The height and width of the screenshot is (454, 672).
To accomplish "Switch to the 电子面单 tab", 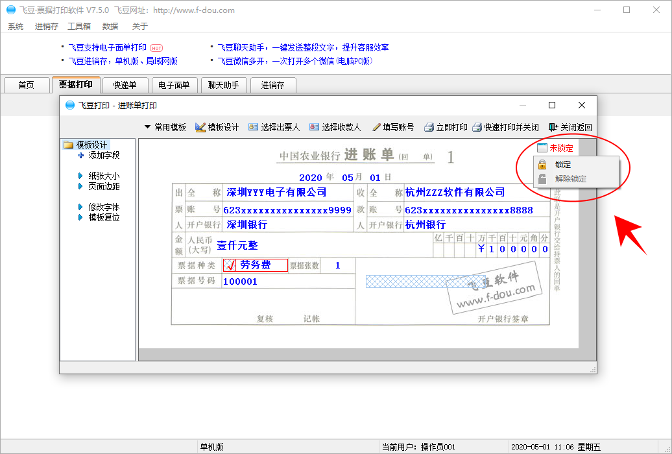I will coord(174,85).
